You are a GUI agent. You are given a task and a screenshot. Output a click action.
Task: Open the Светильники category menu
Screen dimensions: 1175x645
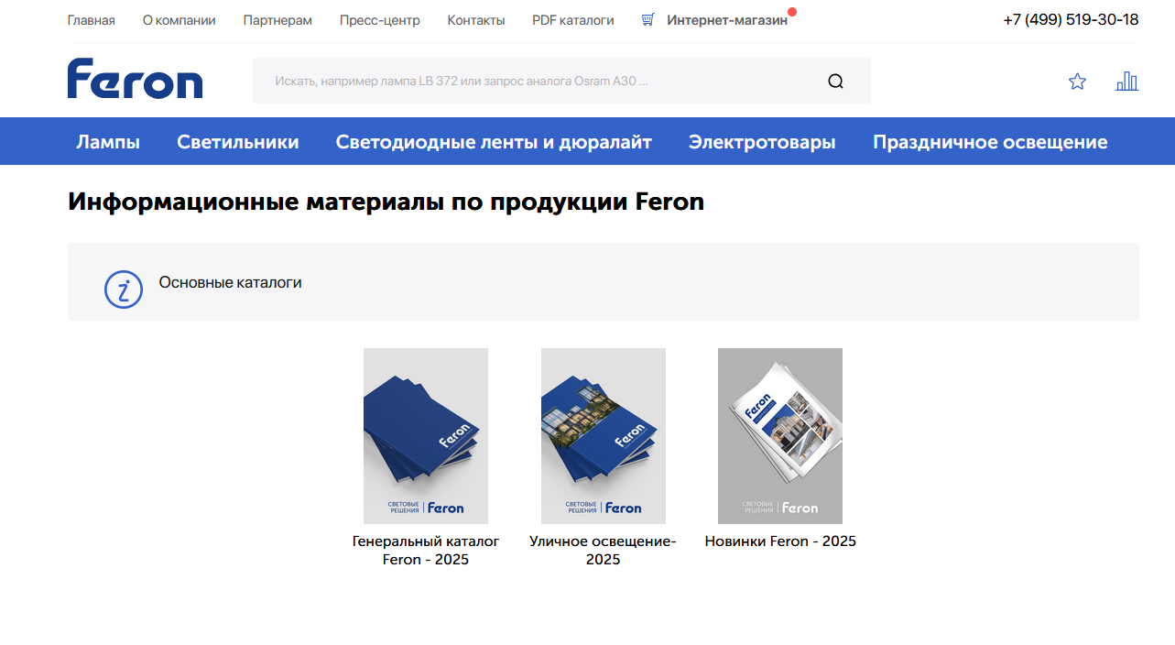tap(238, 142)
